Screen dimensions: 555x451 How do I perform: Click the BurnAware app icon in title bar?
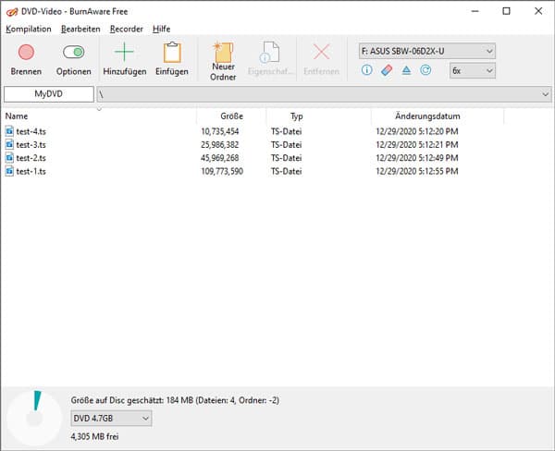click(x=12, y=12)
